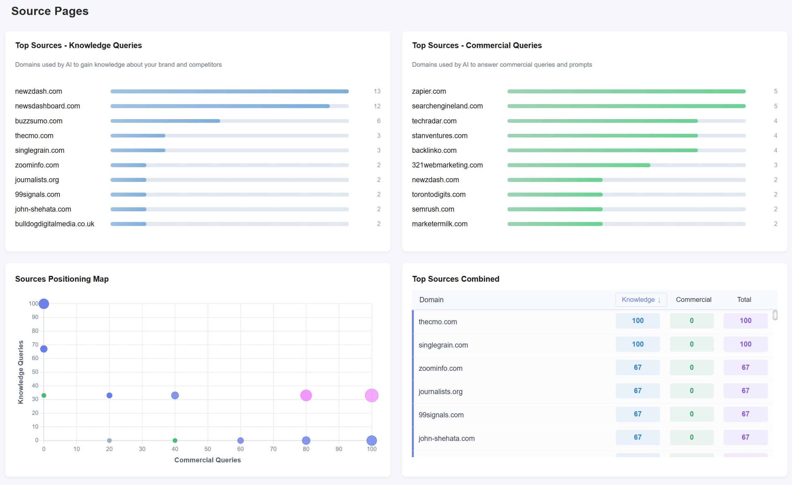Viewport: 792px width, 485px height.
Task: Select the Sources Positioning Map title
Action: [x=62, y=279]
